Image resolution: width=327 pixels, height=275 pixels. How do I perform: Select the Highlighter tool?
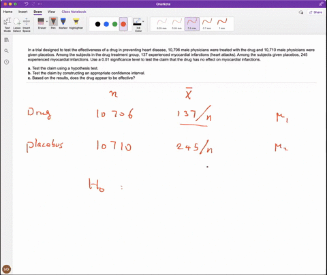click(76, 23)
